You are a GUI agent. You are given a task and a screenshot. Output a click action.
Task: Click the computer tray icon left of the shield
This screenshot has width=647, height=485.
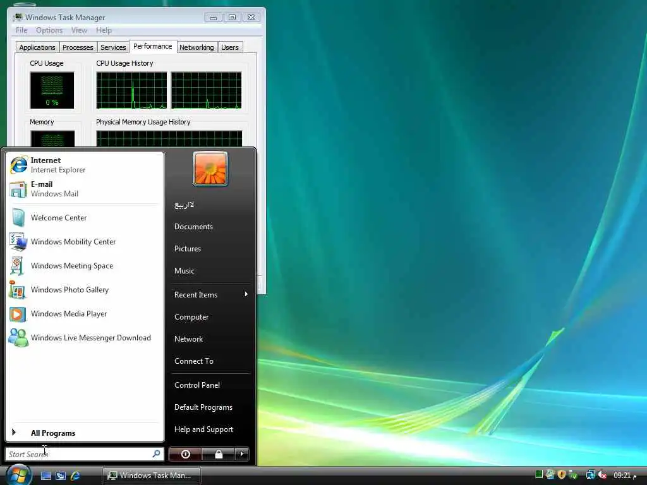[550, 475]
